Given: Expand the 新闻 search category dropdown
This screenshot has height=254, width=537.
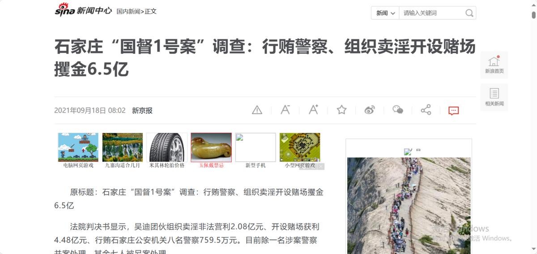Looking at the screenshot, I should point(385,13).
